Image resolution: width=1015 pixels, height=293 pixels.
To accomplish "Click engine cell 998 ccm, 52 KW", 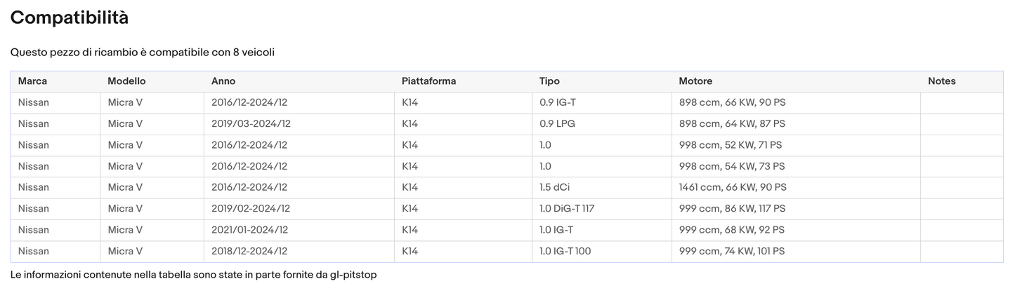I will tap(731, 145).
